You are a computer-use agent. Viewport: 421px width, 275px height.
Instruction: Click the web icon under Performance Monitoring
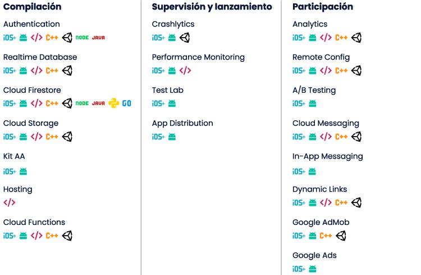185,71
